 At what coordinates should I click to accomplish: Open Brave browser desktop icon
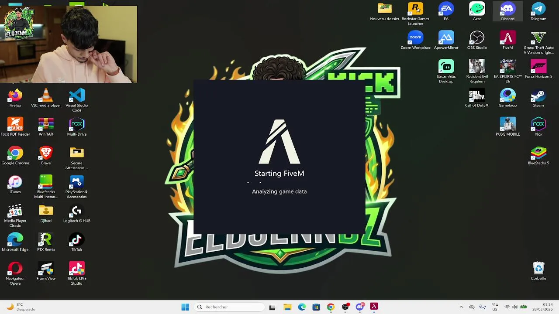pyautogui.click(x=46, y=156)
